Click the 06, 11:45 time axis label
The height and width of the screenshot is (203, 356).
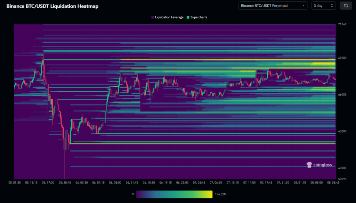pyautogui.click(x=132, y=183)
